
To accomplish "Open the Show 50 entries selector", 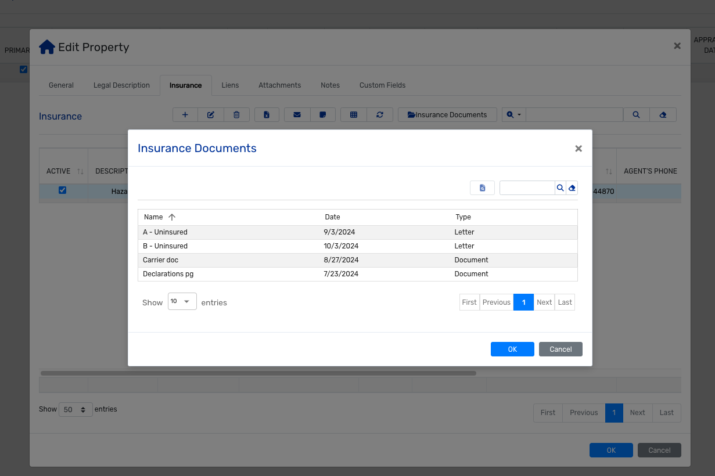I will click(76, 409).
